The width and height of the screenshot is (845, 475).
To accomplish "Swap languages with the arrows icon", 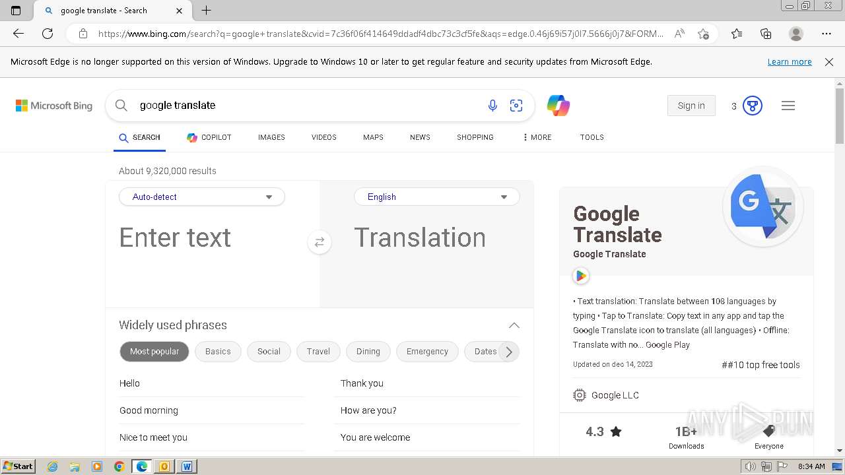I will pyautogui.click(x=320, y=242).
